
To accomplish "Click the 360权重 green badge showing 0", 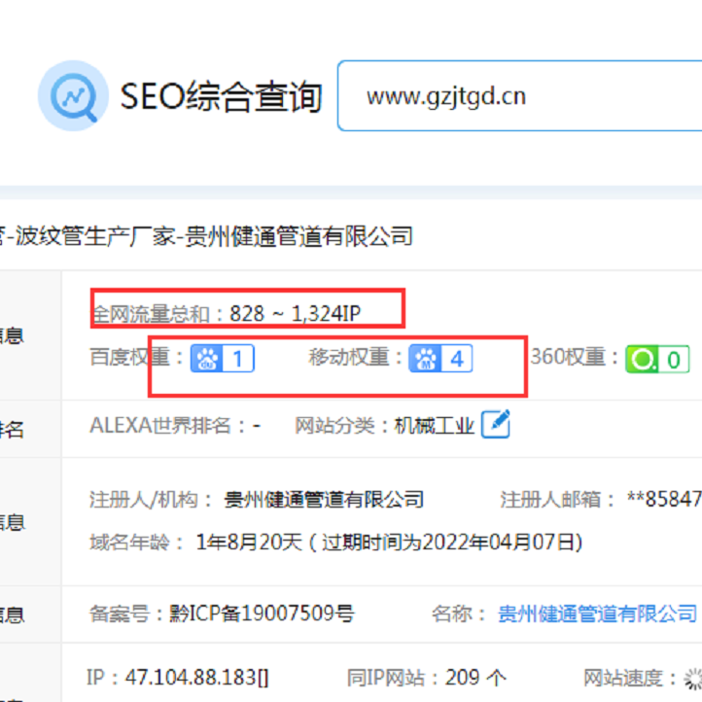I will (x=657, y=359).
